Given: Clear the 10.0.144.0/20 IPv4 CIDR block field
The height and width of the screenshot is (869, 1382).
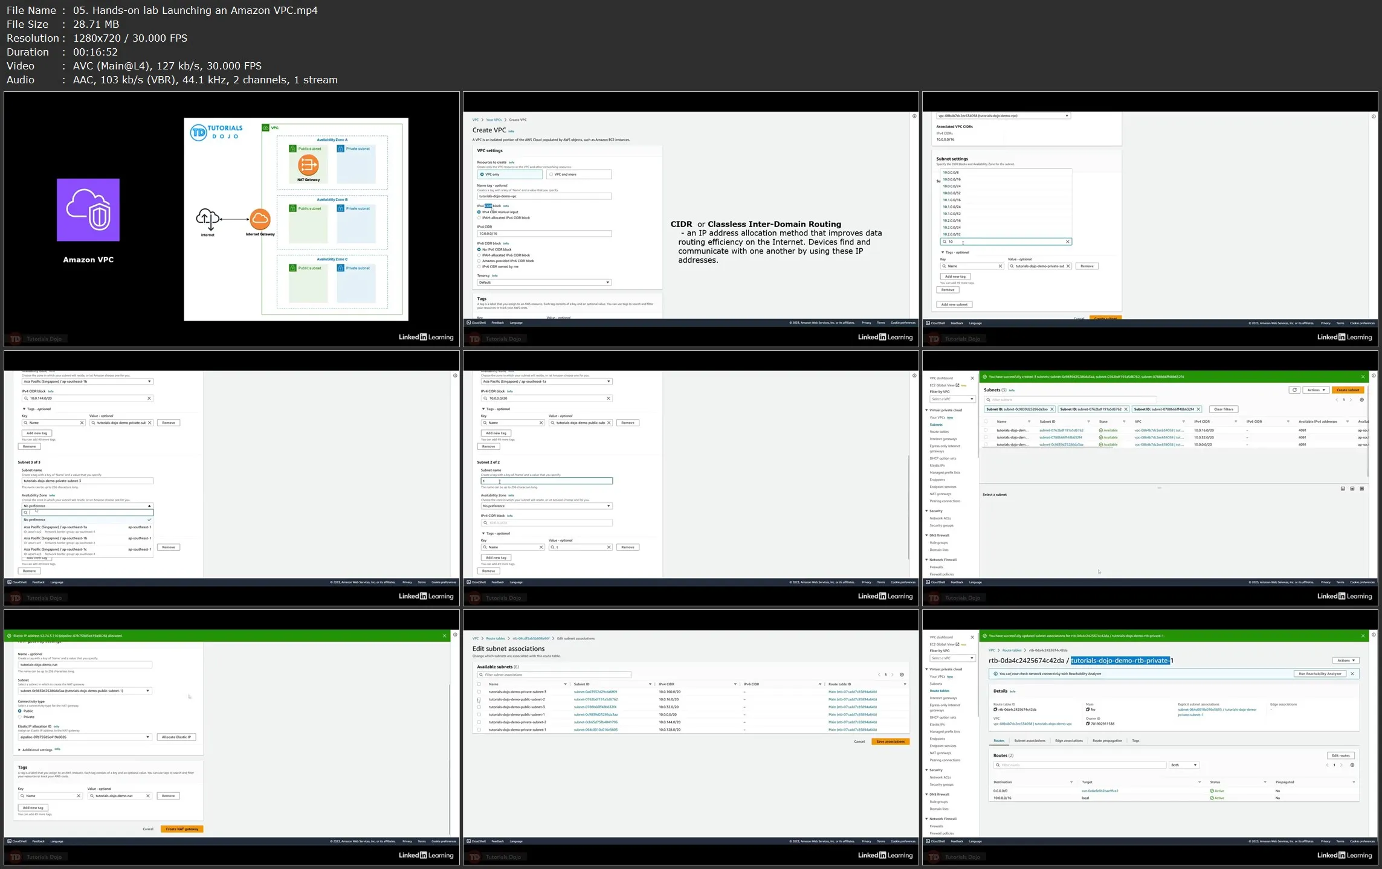Looking at the screenshot, I should point(149,399).
